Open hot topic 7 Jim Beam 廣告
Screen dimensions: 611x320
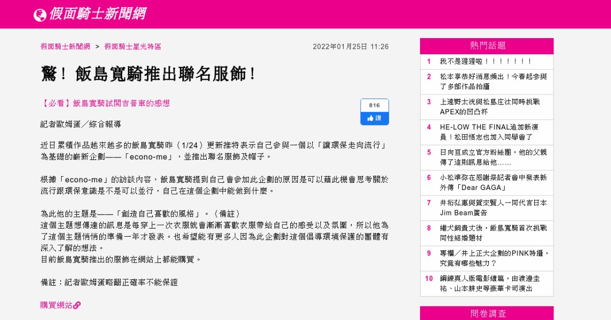[493, 208]
